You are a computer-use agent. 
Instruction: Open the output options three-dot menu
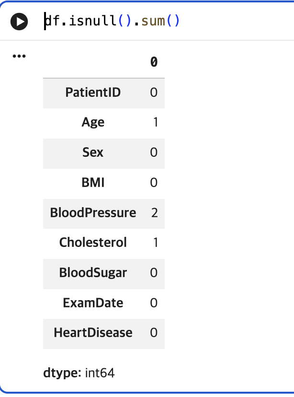point(19,56)
